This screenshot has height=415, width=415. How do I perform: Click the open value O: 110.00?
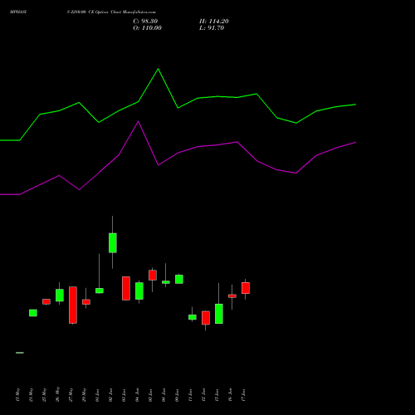point(147,28)
